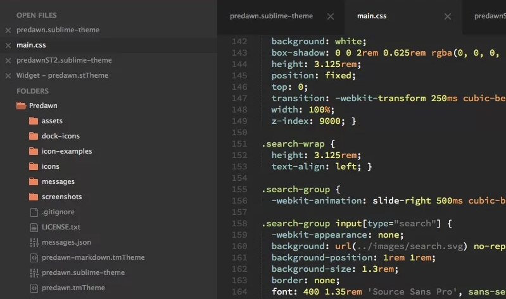The width and height of the screenshot is (506, 299).
Task: Click the .search-group selector on line 155
Action: (x=296, y=190)
